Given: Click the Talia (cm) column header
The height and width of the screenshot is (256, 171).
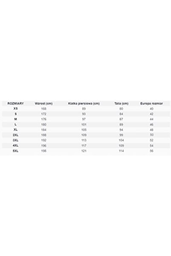Looking at the screenshot, I should (x=121, y=104).
